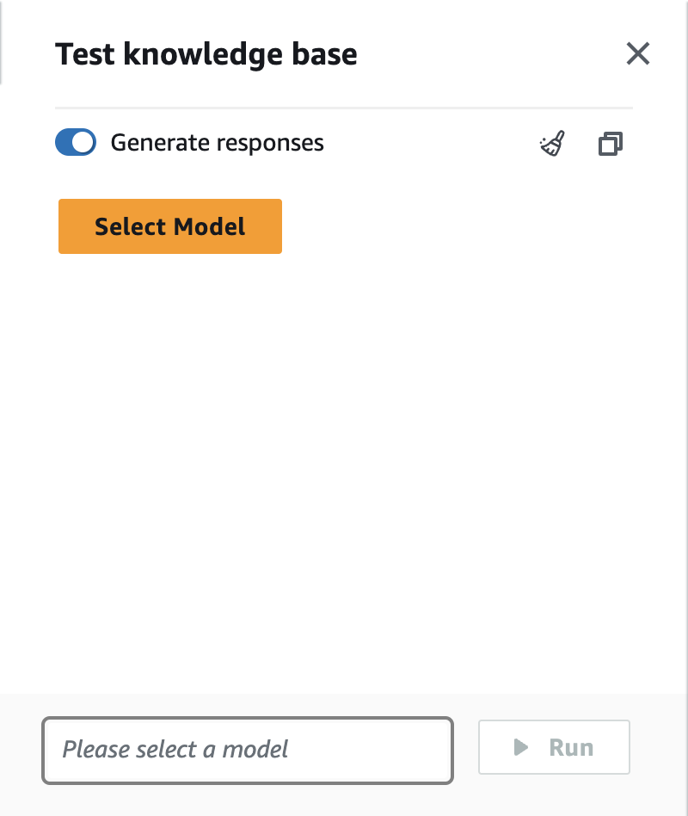Click the Generate responses label text
The image size is (688, 816).
(217, 143)
